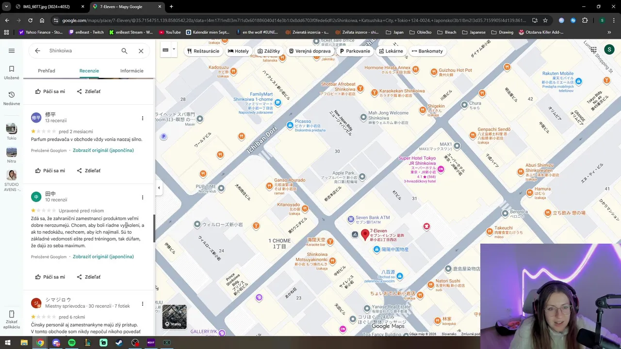Open the Google account avatar on the map

coord(609,49)
